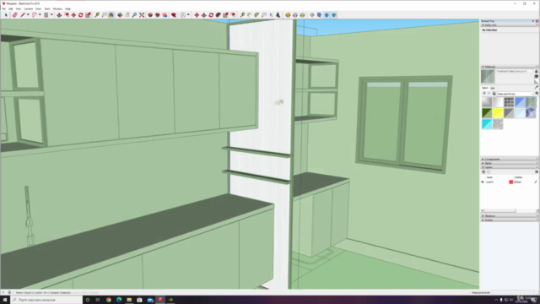Switch to the materials Edit tab
The image size is (540, 304).
point(493,88)
